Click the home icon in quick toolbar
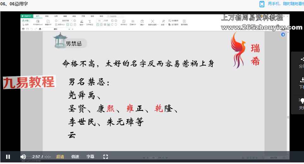Viewport: 304px width, 164px height. [x=40, y=29]
